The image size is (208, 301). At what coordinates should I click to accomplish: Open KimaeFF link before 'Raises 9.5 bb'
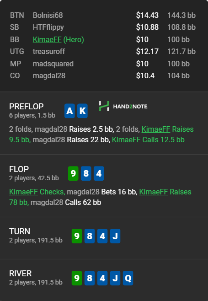tap(156, 129)
